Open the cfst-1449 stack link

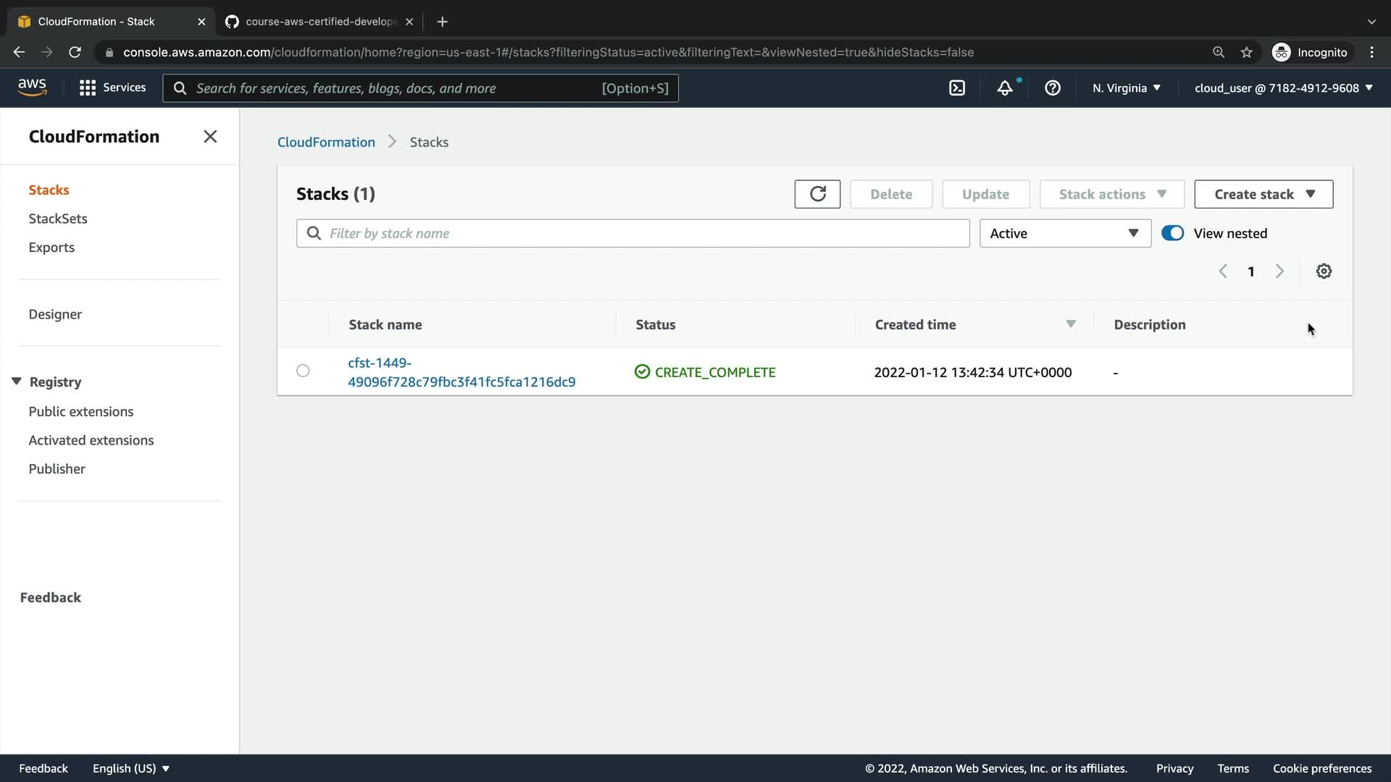point(461,372)
